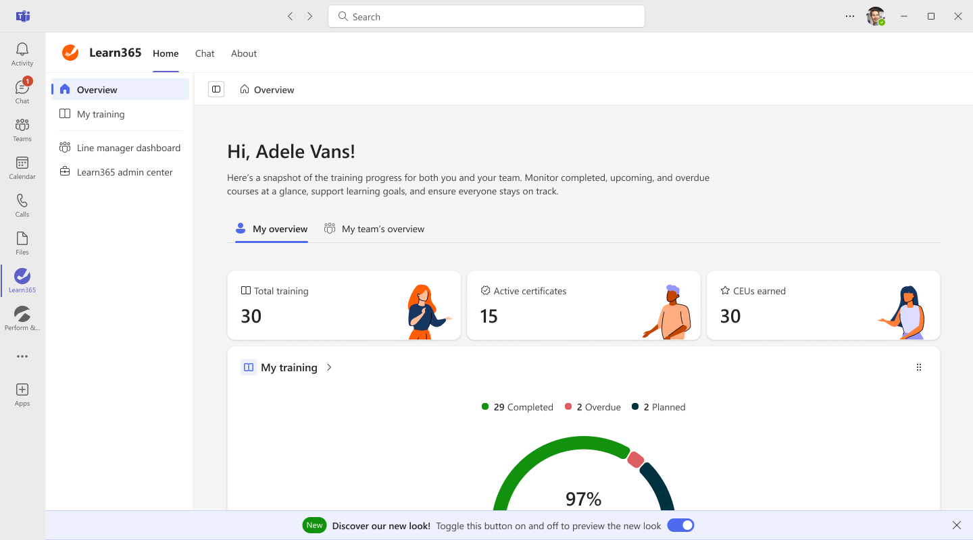Open the My training widget drag handle menu
Viewport: 973px width, 540px height.
point(919,367)
